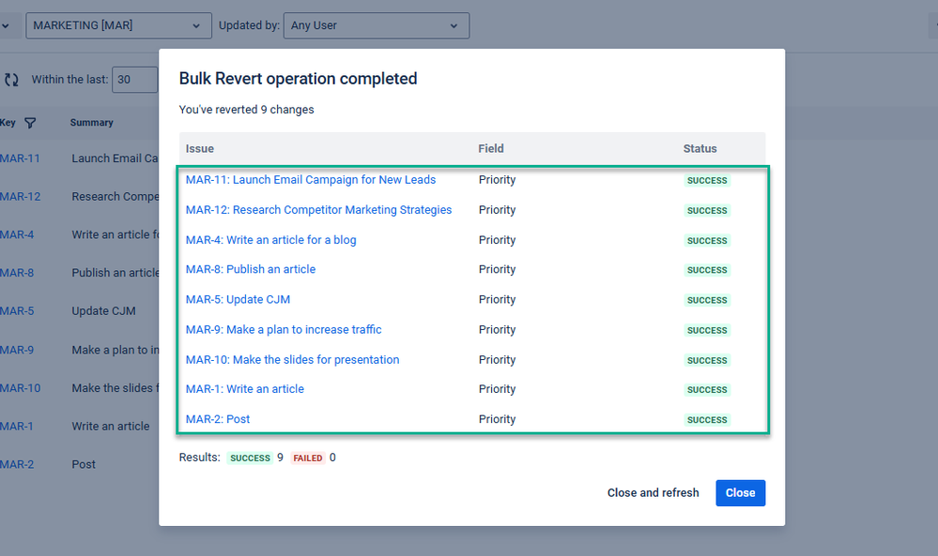The height and width of the screenshot is (556, 938).
Task: Click the Status column header in dialog
Action: point(700,149)
